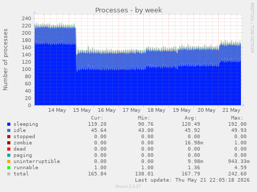The image size is (257, 192).
Task: Click the 'sleeping' legend label
Action: 26,124
